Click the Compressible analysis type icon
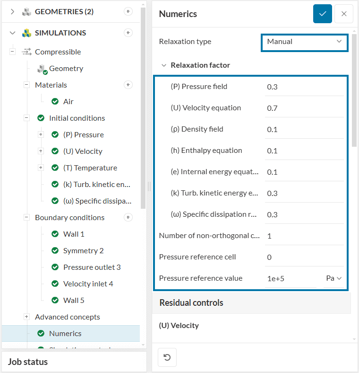 click(26, 52)
